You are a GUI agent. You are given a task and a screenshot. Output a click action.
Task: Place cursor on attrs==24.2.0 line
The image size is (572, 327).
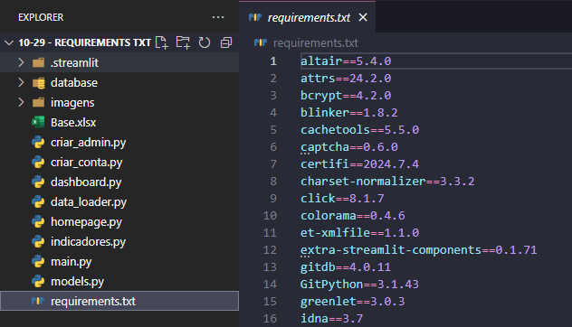click(x=346, y=79)
